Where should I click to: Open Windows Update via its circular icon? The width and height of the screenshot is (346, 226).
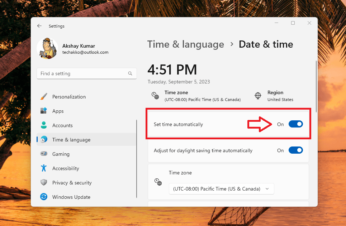(44, 197)
